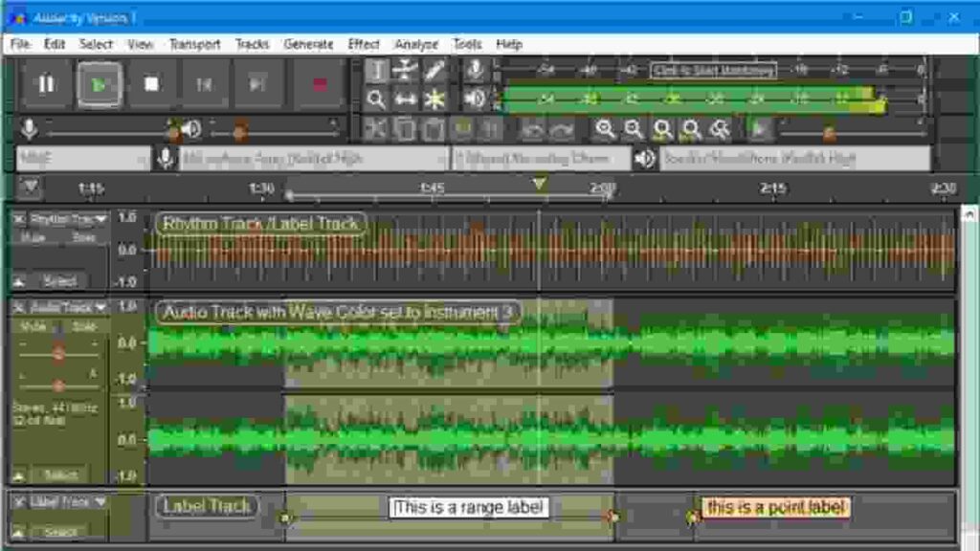Start playback with the green Play button
The image size is (980, 551).
pos(99,84)
